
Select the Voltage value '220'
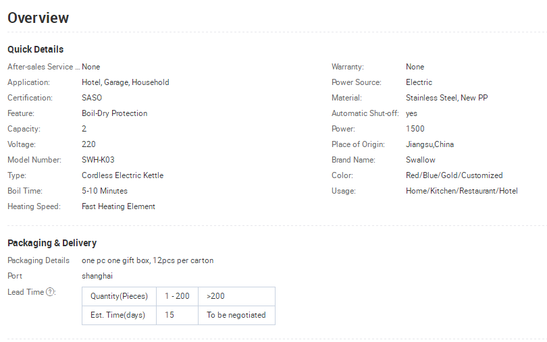[88, 144]
